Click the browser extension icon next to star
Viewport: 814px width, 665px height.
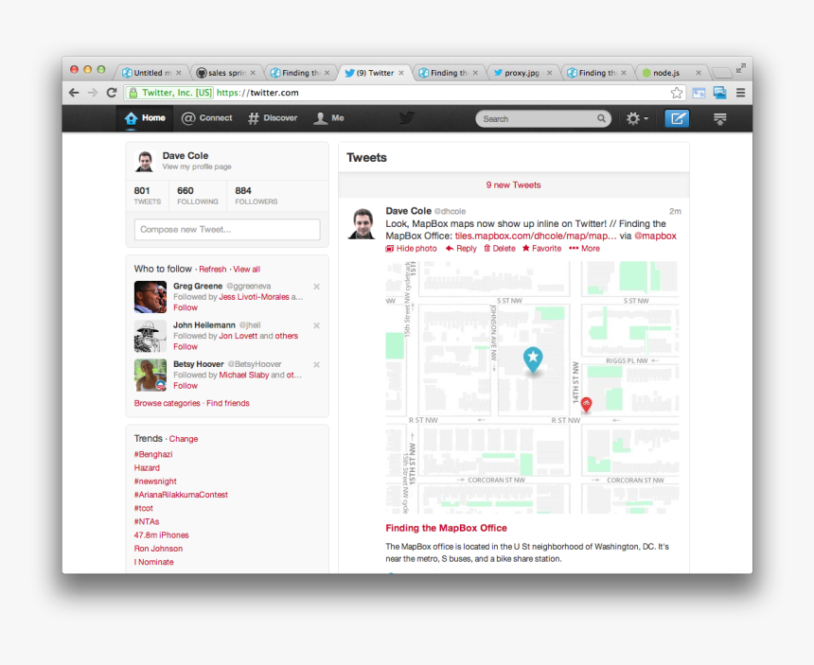tap(699, 93)
